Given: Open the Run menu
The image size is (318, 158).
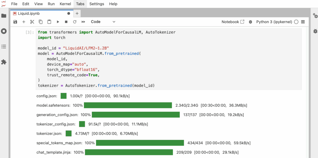Looking at the screenshot, I should (x=51, y=4).
